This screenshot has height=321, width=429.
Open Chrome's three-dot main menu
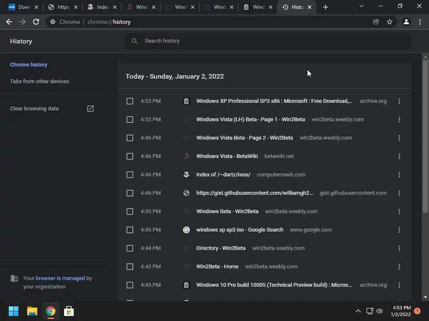420,22
